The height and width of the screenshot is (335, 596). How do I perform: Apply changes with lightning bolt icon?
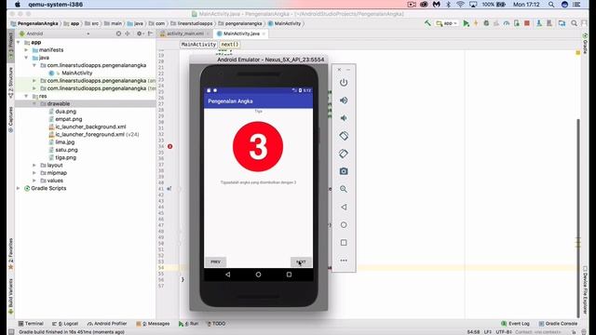coord(476,23)
